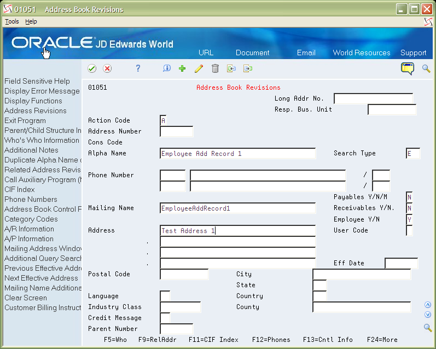436x349 pixels.
Task: Click A/P Information in the sidebar
Action: tap(29, 239)
